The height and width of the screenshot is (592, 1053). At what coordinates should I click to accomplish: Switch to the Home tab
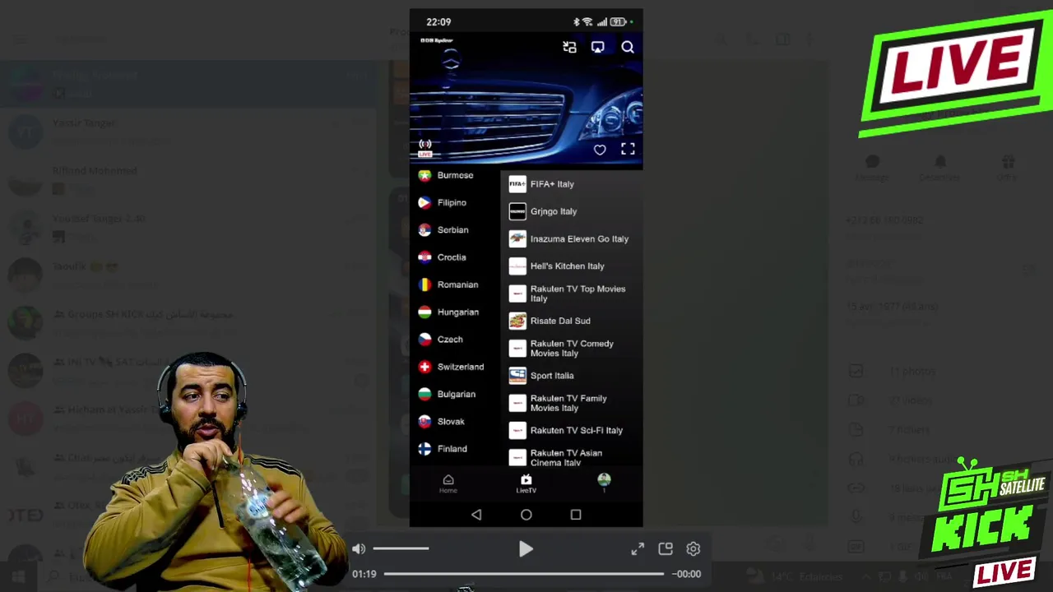click(448, 483)
